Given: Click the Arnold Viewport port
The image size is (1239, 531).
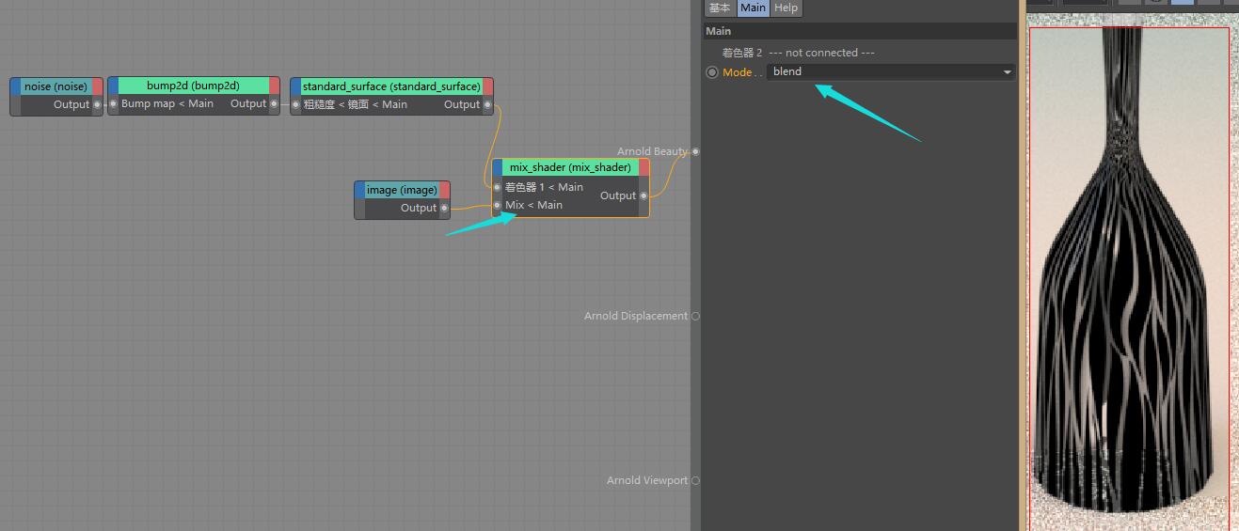Looking at the screenshot, I should (x=695, y=480).
